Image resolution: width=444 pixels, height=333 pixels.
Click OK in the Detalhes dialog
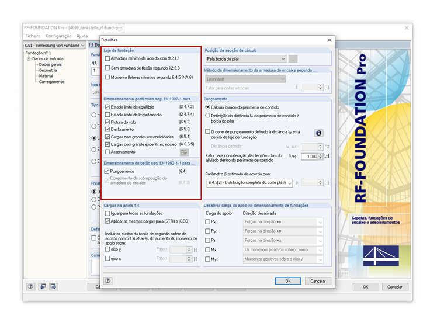click(287, 281)
